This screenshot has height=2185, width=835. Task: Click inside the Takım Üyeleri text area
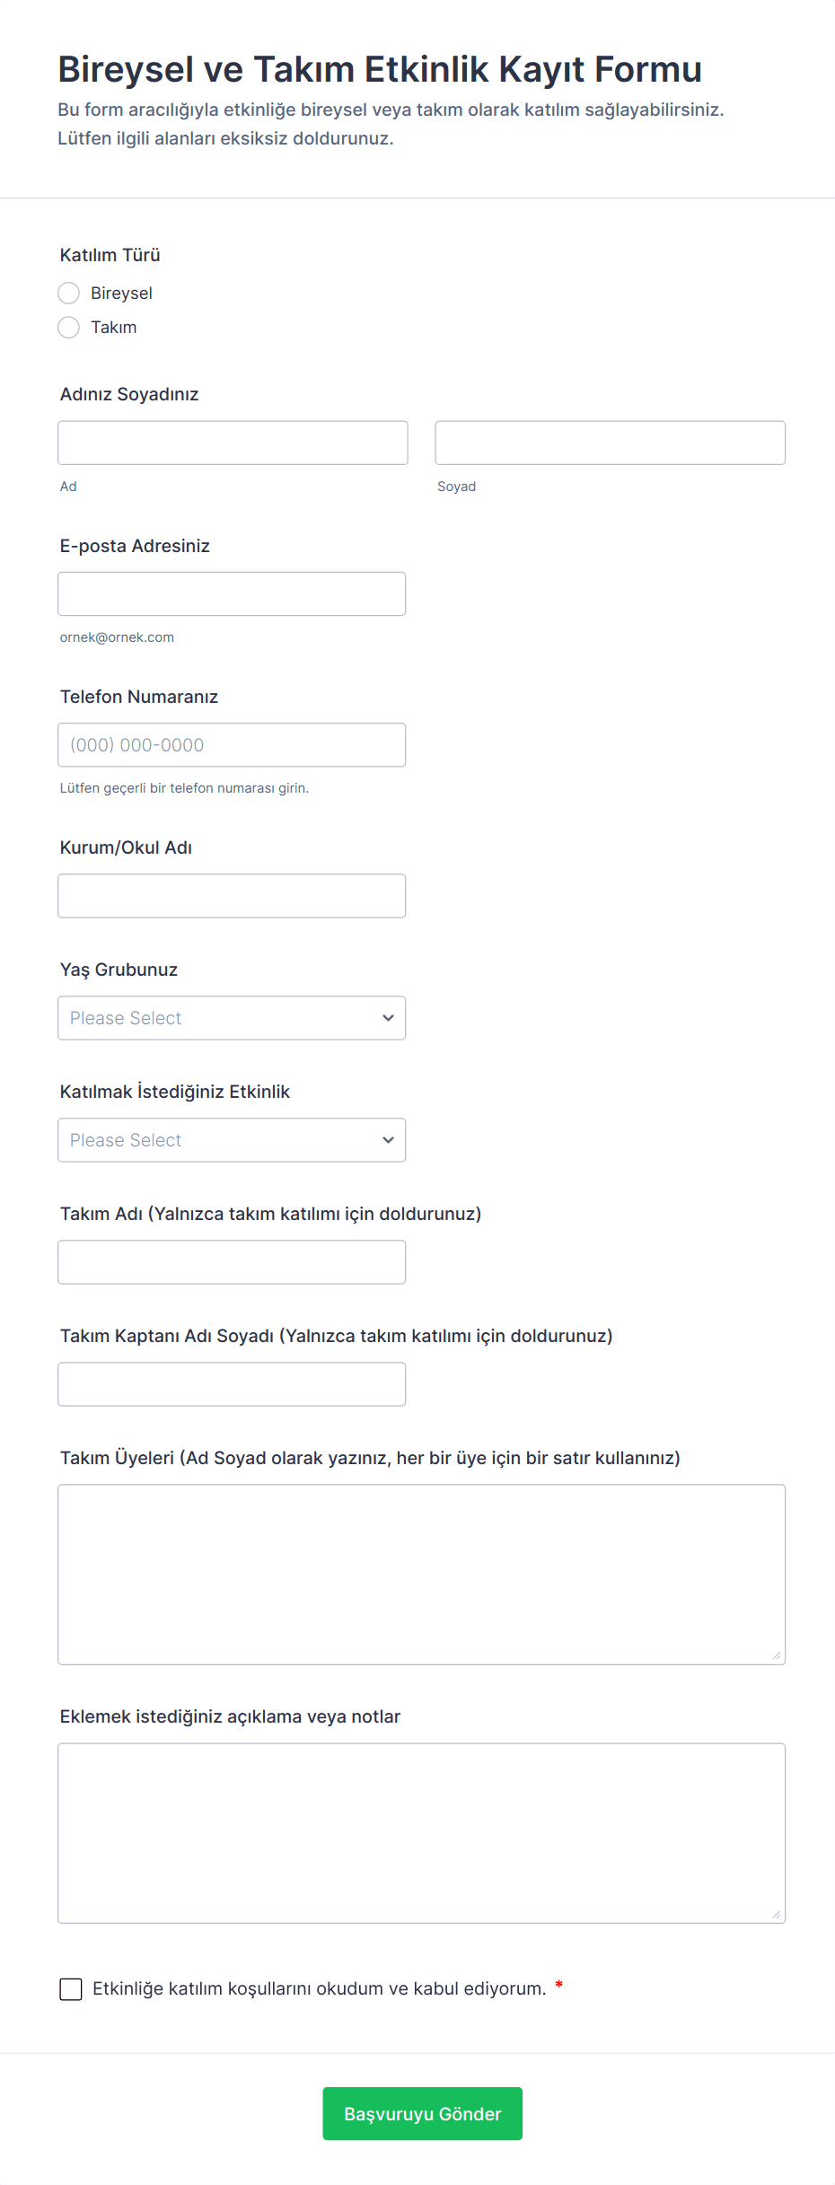[x=421, y=1575]
